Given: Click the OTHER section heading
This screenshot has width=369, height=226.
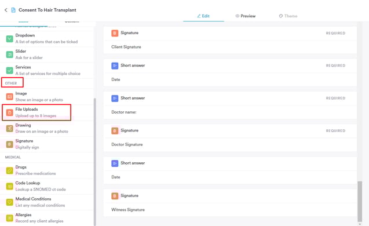Looking at the screenshot, I should pos(11,83).
